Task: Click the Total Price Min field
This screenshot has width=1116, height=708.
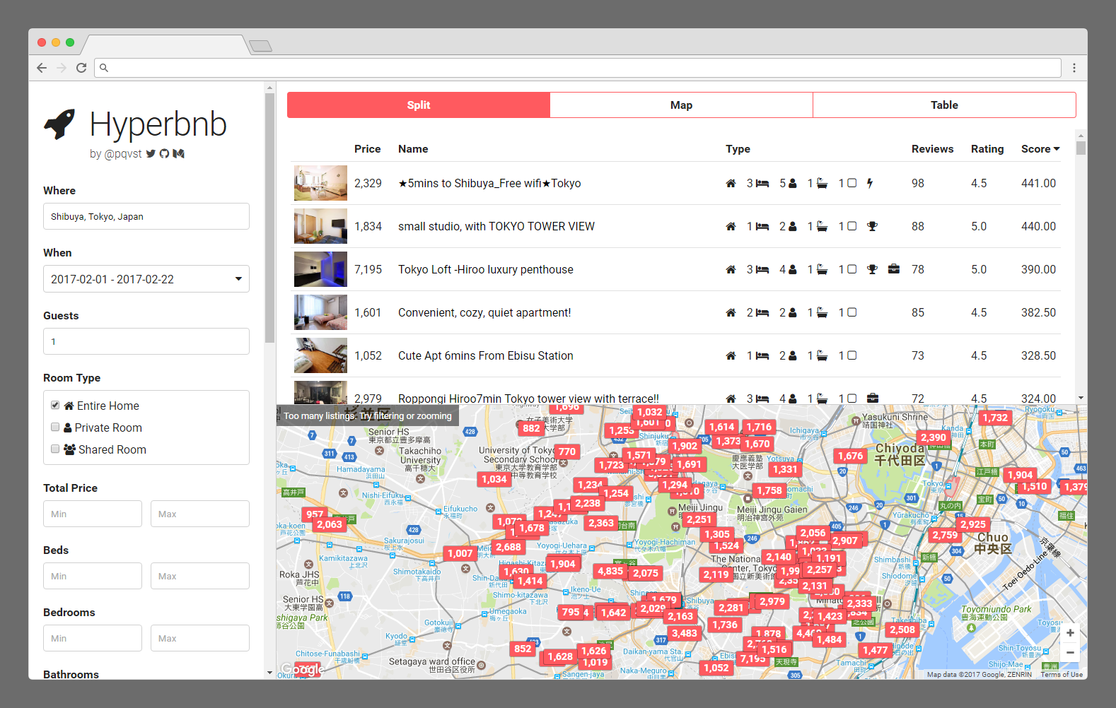Action: (93, 514)
